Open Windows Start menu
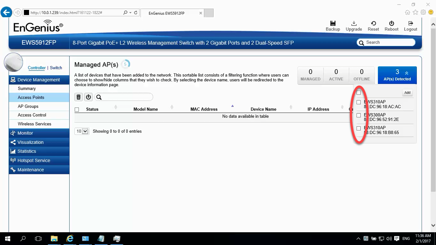The width and height of the screenshot is (436, 245). point(7,239)
